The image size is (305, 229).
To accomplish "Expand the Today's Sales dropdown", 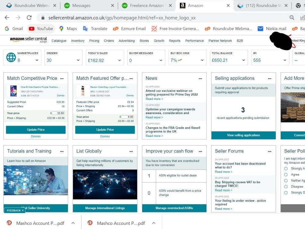I will click(120, 60).
